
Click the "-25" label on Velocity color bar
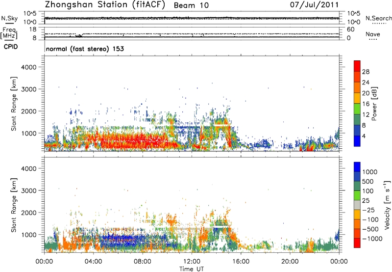click(367, 210)
